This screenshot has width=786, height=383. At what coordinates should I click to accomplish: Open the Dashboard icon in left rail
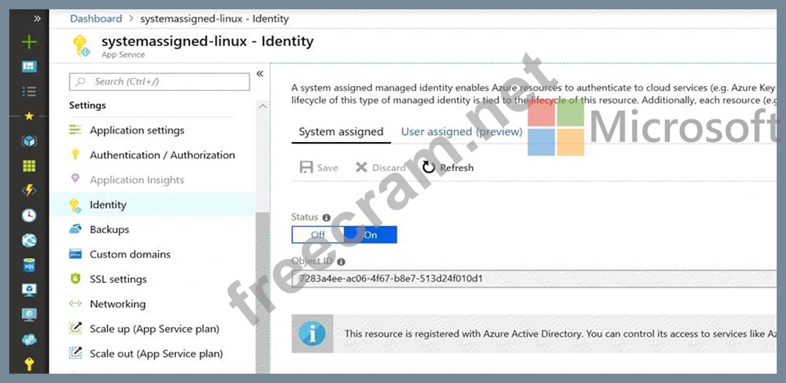pyautogui.click(x=29, y=67)
